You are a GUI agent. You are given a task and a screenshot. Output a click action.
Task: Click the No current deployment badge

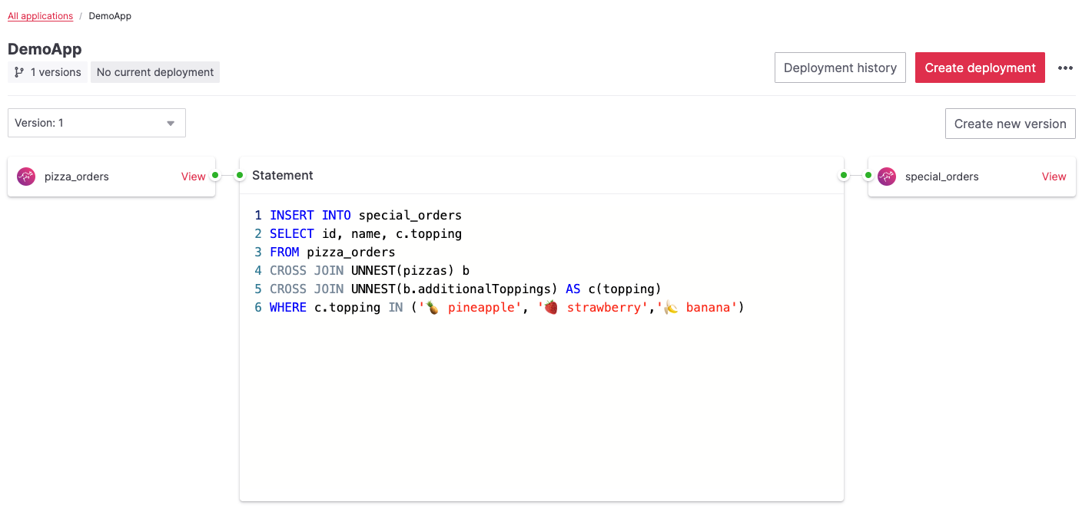154,72
